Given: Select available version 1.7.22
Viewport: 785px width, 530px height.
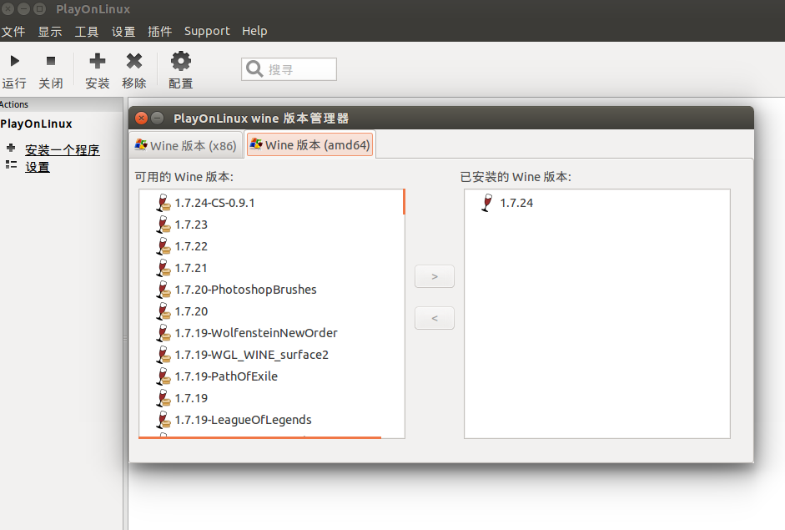Looking at the screenshot, I should click(x=191, y=246).
